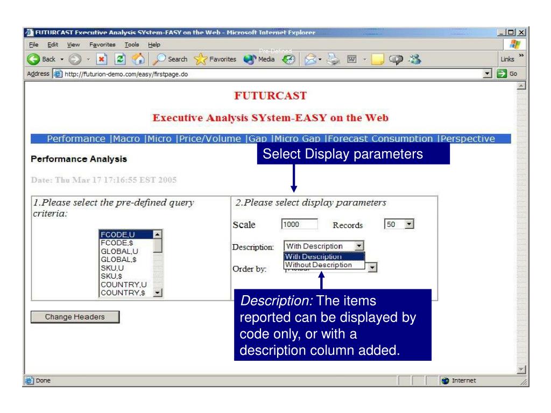The image size is (551, 413).
Task: Click the Back navigation arrow icon
Action: [x=33, y=59]
